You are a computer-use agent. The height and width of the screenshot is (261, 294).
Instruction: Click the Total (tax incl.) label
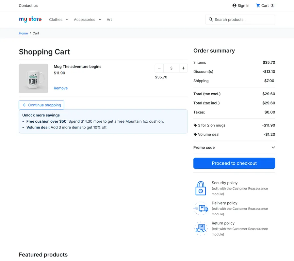click(x=206, y=103)
